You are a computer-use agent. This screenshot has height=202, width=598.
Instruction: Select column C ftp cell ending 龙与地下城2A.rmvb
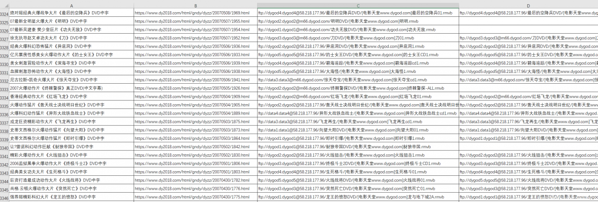358,197
